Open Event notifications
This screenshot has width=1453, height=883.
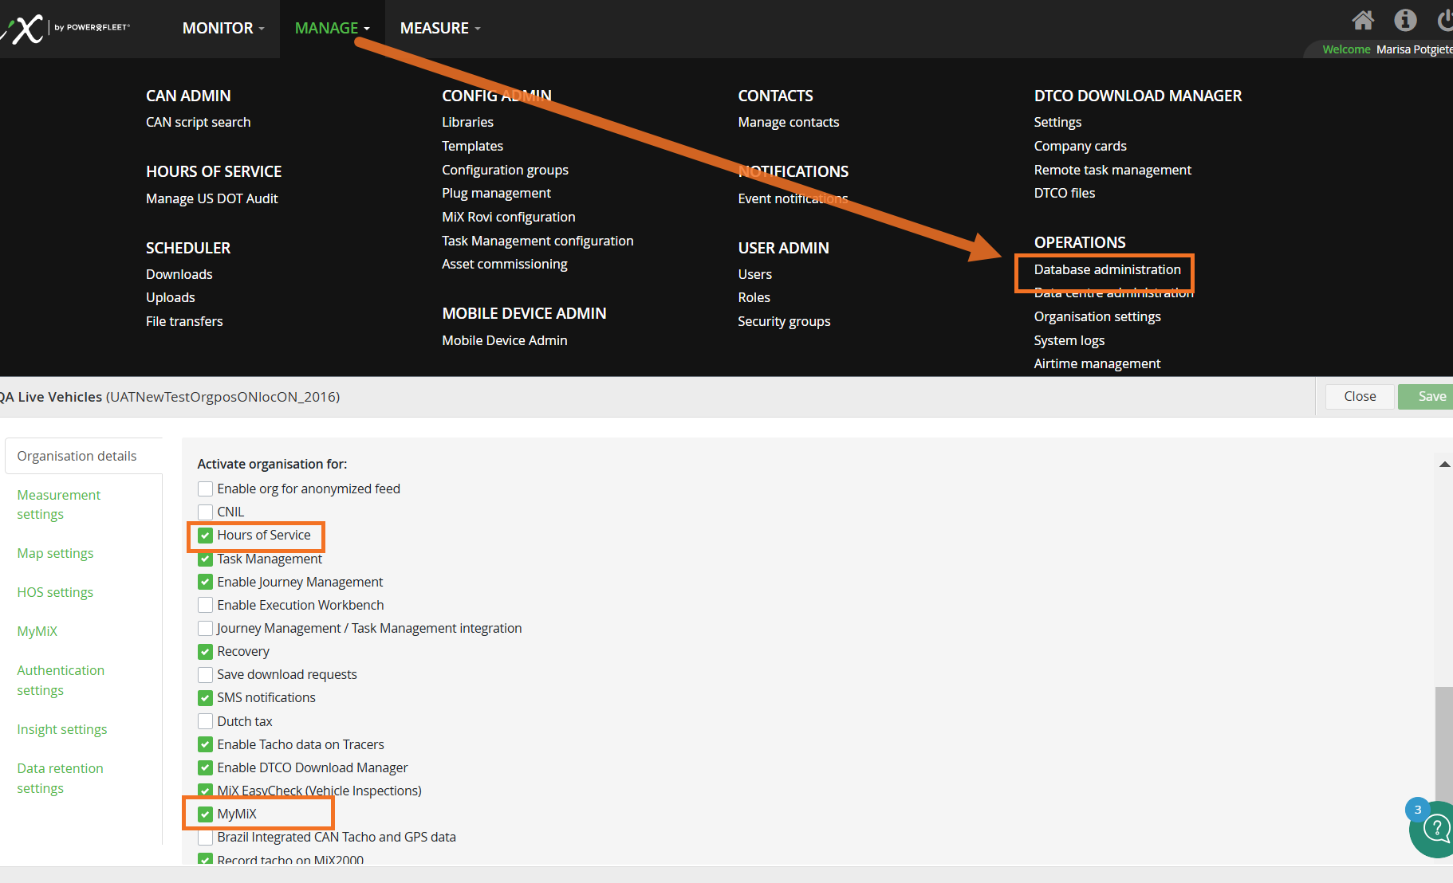tap(793, 198)
